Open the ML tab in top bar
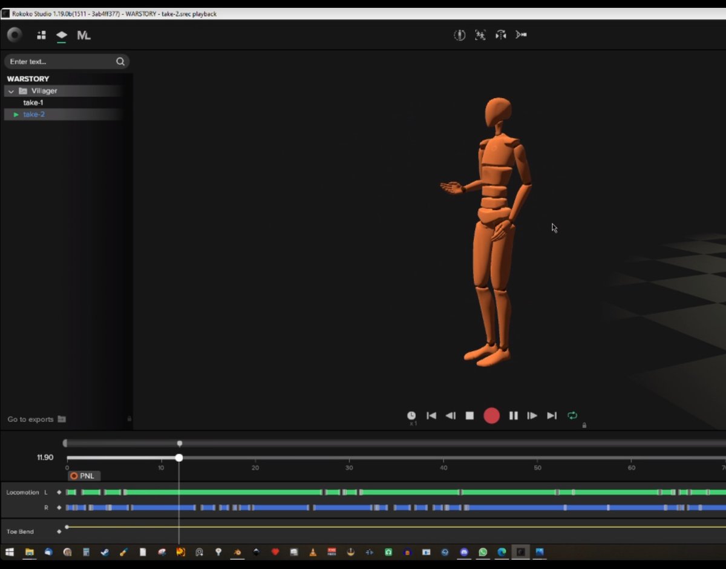The width and height of the screenshot is (726, 569). 83,35
